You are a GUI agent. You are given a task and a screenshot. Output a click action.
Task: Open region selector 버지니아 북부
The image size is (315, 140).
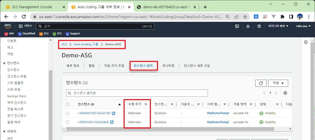279,26
